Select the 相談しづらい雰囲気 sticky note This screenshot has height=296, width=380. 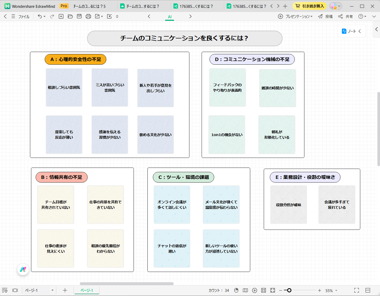64,88
